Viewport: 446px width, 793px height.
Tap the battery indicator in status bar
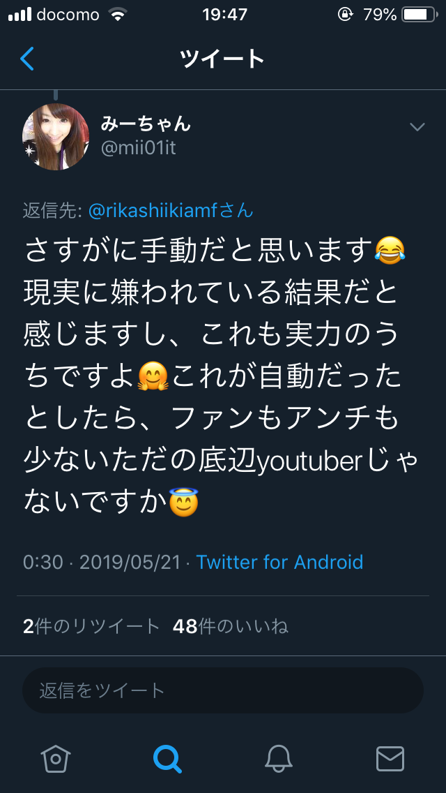click(420, 14)
